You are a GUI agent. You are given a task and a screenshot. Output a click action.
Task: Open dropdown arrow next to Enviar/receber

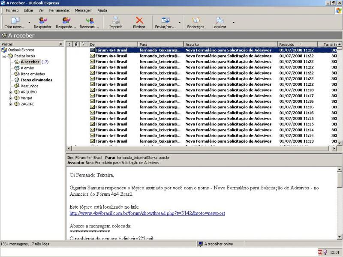click(180, 22)
